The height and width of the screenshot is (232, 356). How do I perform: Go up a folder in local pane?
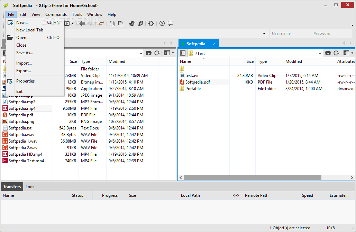149,53
